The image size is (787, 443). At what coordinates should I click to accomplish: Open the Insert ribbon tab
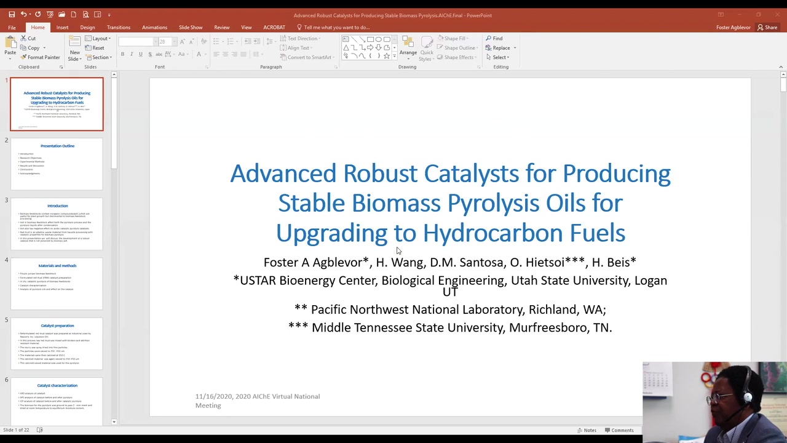(x=62, y=27)
